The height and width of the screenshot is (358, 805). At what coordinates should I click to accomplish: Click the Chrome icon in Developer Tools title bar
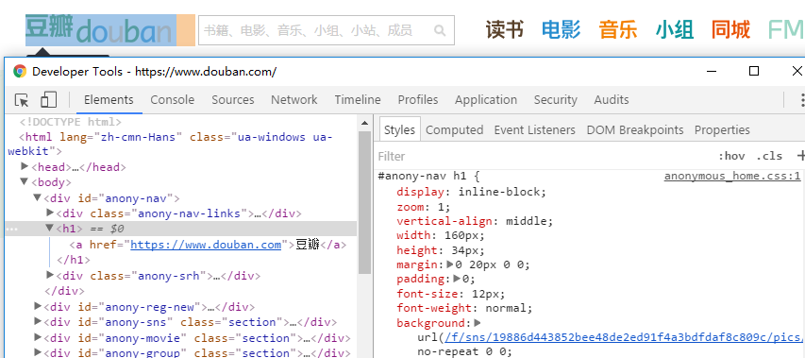pos(20,72)
